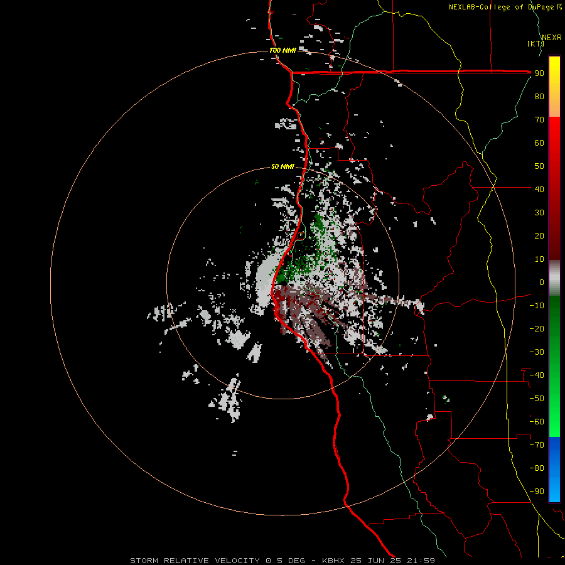The image size is (565, 565).
Task: Click the 80 value on the velocity scale
Action: click(x=539, y=96)
